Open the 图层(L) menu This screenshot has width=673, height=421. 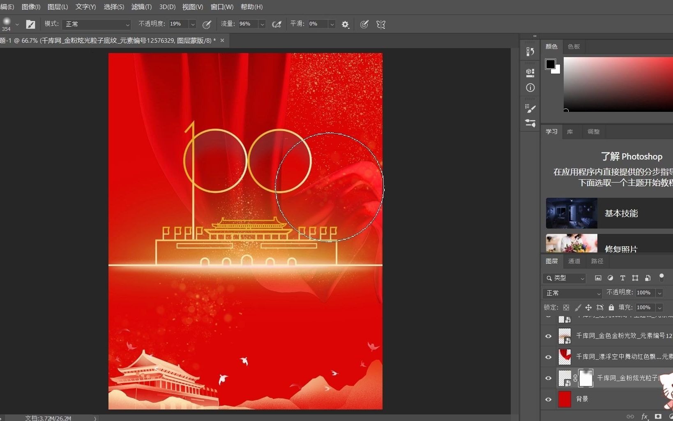(58, 7)
